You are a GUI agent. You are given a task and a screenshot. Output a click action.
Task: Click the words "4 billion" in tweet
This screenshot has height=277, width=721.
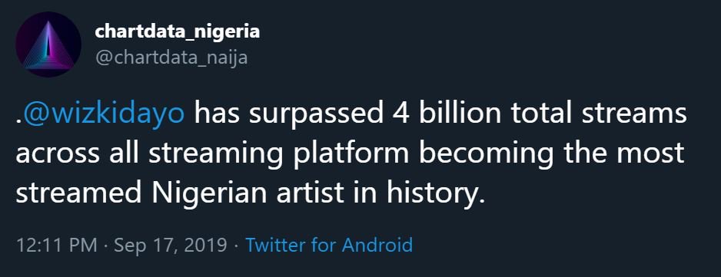point(444,114)
